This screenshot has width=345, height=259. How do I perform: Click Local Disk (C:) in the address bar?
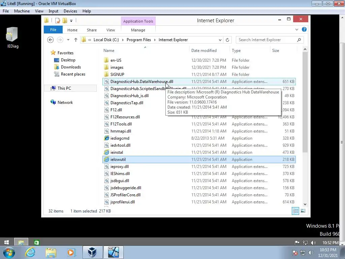click(106, 40)
